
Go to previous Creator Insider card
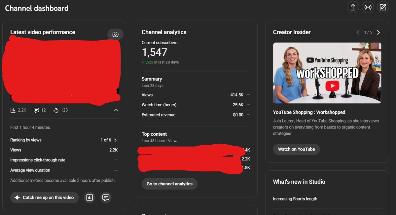click(x=358, y=32)
